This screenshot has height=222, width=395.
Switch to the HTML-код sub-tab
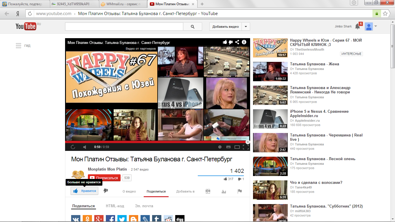tap(115, 206)
